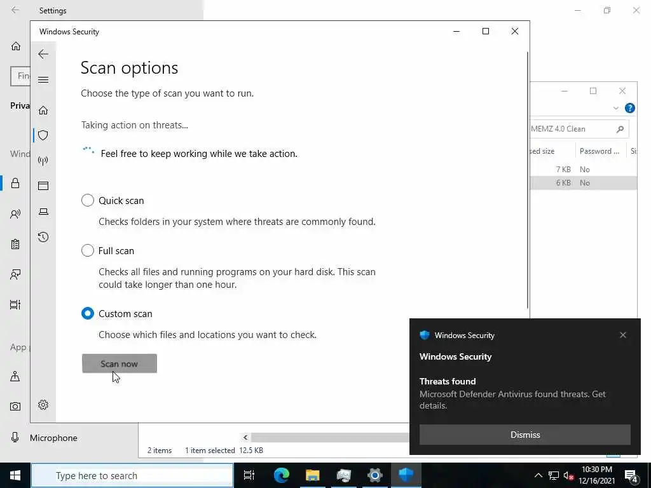This screenshot has width=651, height=488.
Task: Open Virus & threat protection shield icon
Action: (x=43, y=135)
